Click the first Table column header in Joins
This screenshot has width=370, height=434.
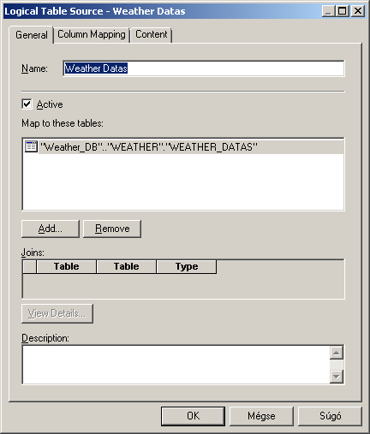(x=66, y=266)
